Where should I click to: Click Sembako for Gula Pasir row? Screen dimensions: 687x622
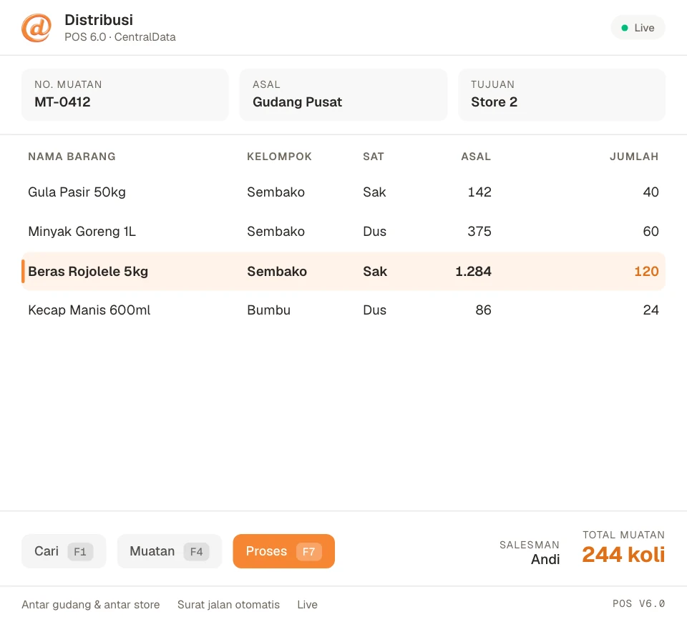pyautogui.click(x=276, y=192)
